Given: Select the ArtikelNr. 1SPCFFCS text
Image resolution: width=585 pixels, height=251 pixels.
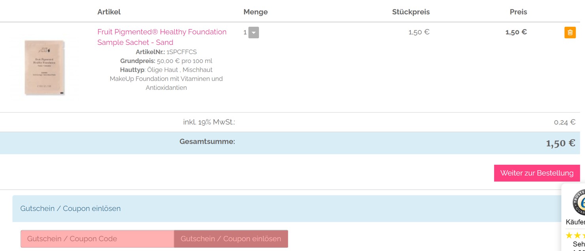Looking at the screenshot, I should (x=166, y=52).
